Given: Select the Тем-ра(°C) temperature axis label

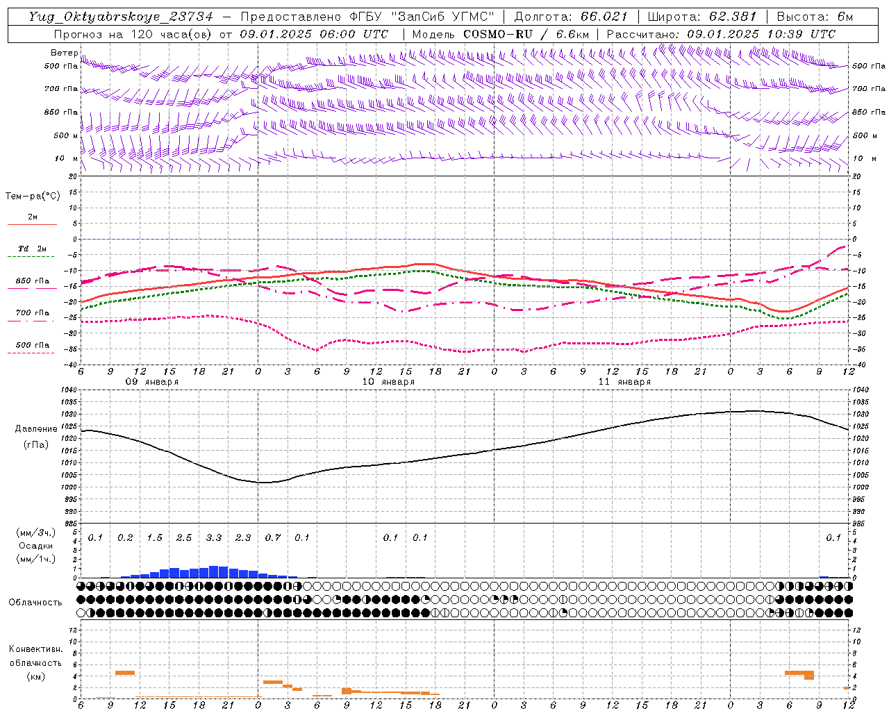Looking at the screenshot, I should 33,196.
